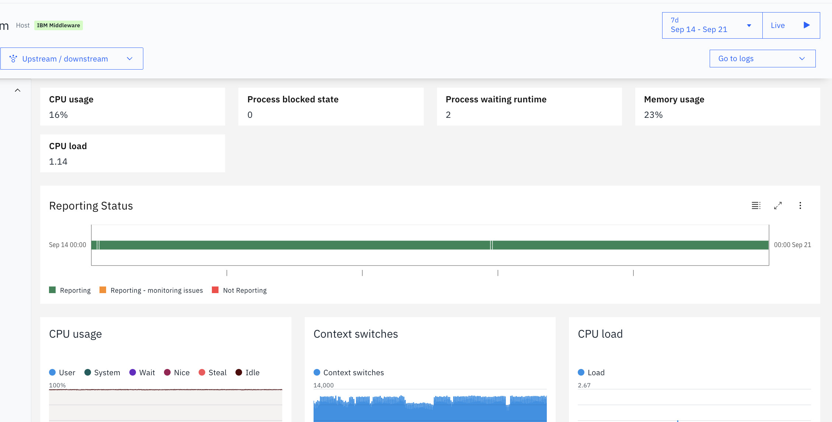Toggle Steal series in CPU legend
Viewport: 832px width, 422px height.
click(x=212, y=373)
